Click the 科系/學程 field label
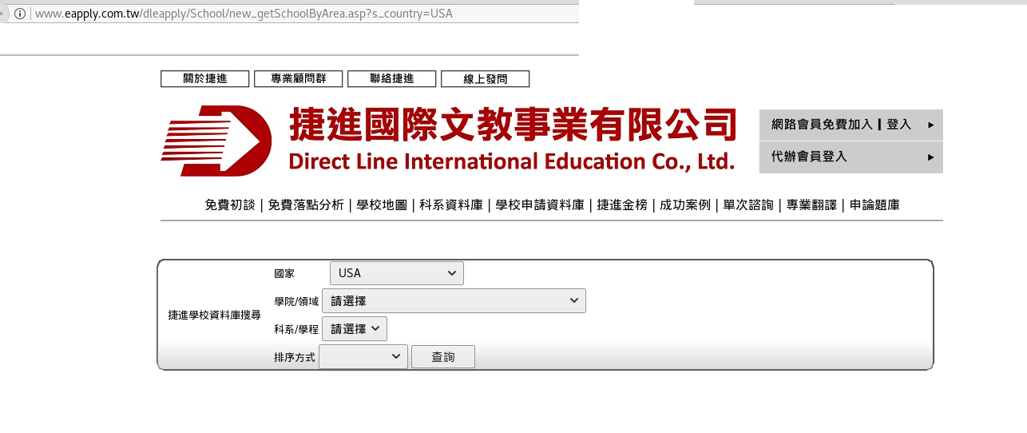Viewport: 1027px width, 433px height. tap(296, 329)
